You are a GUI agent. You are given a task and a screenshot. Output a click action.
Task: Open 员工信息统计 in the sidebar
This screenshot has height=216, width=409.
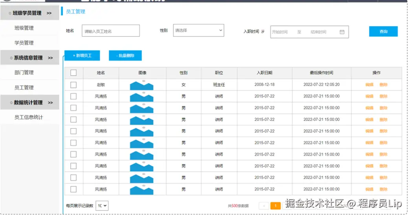[28, 117]
